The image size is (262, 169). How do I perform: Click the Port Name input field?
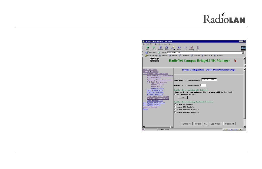point(209,80)
